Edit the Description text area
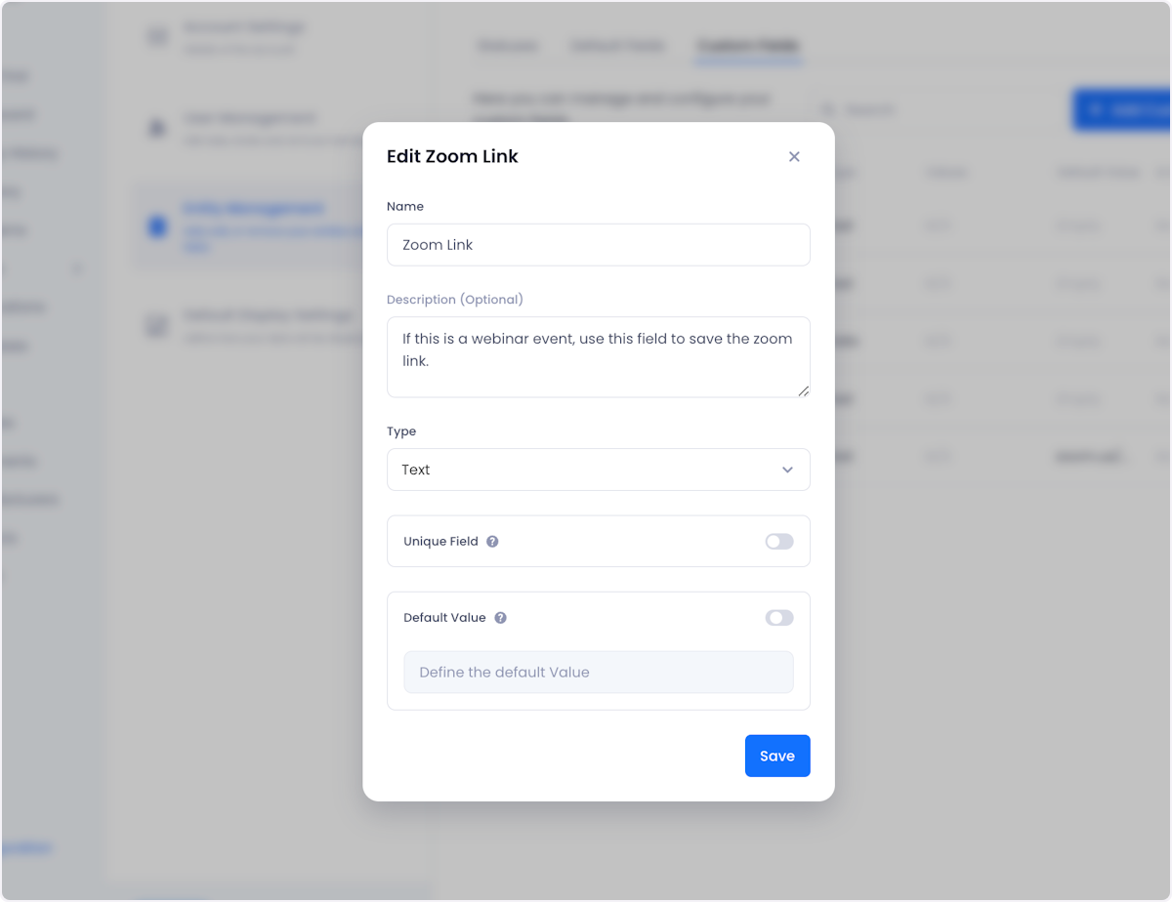 point(599,357)
